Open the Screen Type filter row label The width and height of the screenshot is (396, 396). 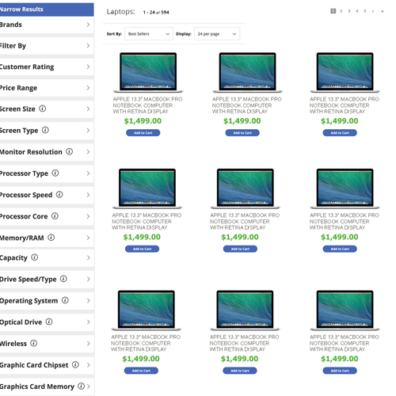coord(19,131)
